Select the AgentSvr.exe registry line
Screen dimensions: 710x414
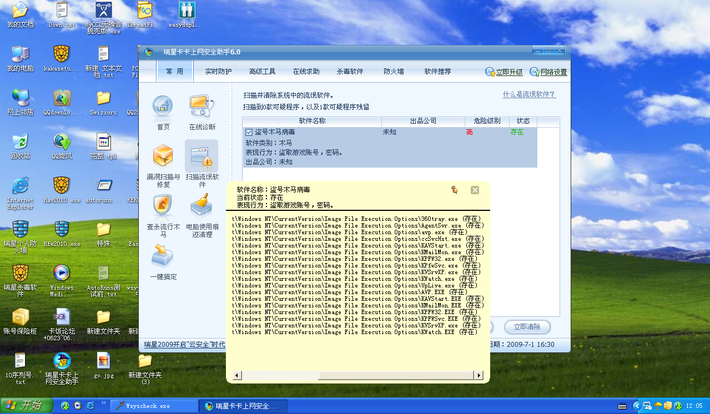[x=358, y=226]
